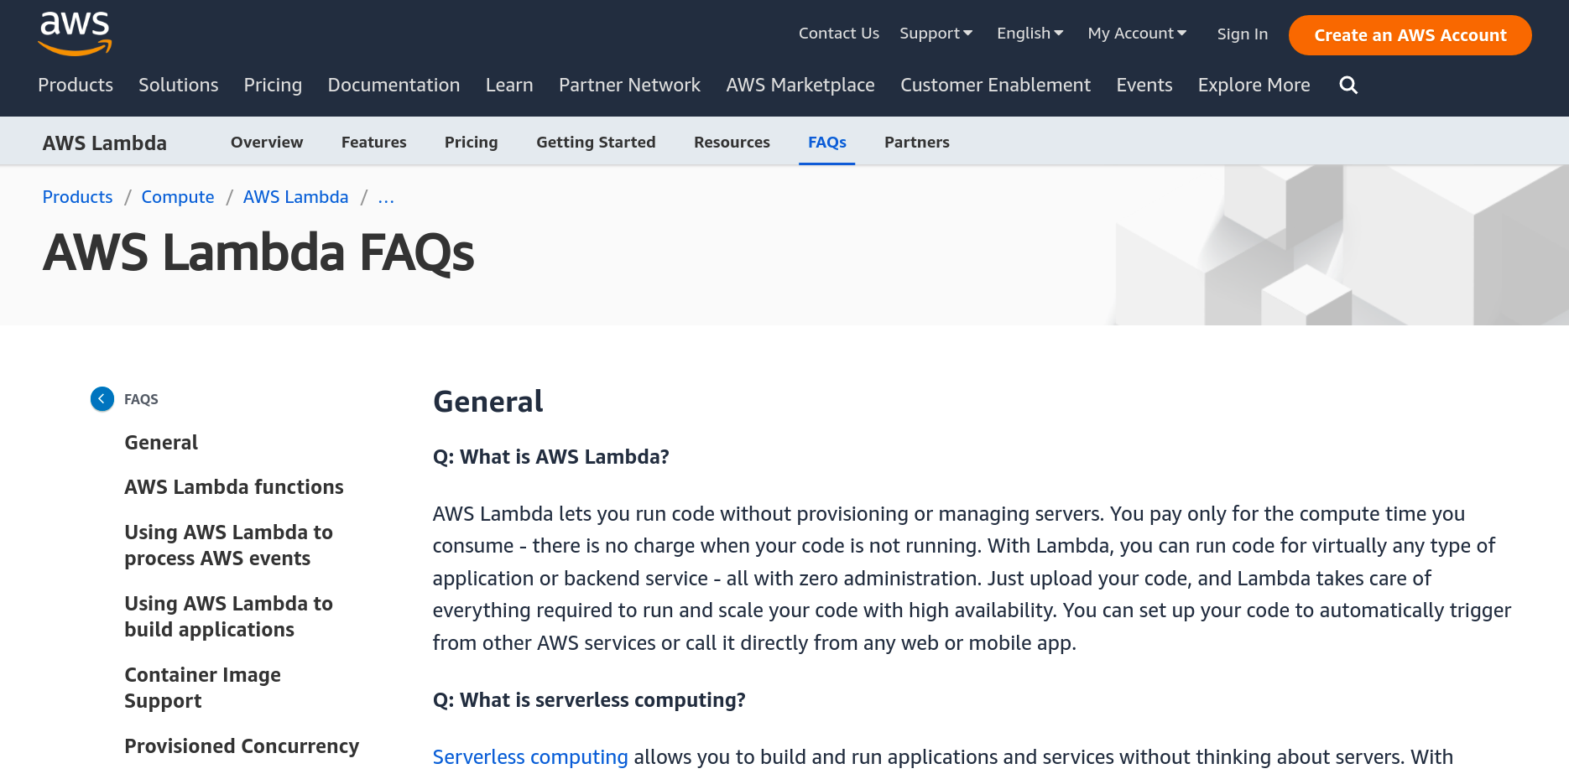
Task: Open the English language dropdown
Action: (1029, 34)
